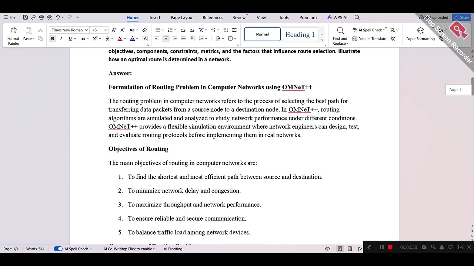Toggle the AI Spell Check switch in status bar

coord(58,249)
